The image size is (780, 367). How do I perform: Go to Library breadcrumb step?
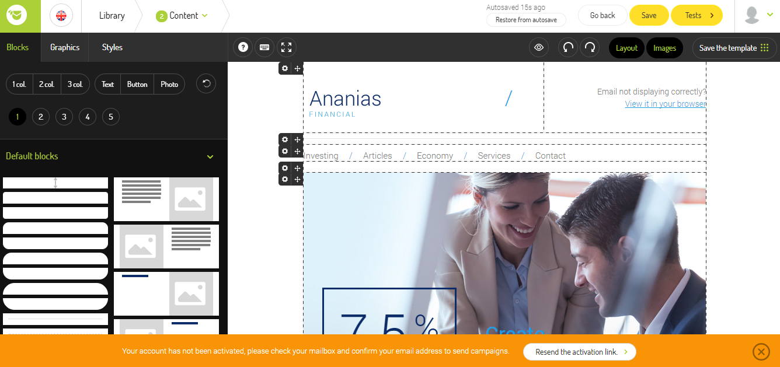pos(112,16)
